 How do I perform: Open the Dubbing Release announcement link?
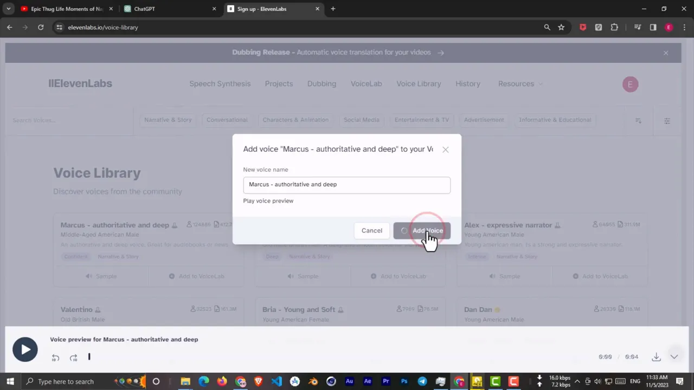click(338, 53)
